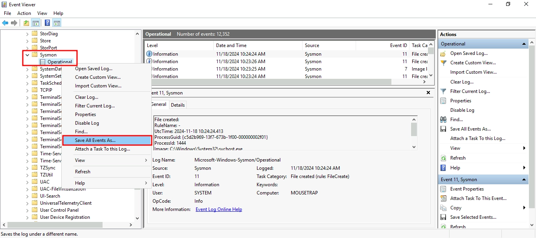Click the Open Saved Log folder icon

[x=443, y=53]
